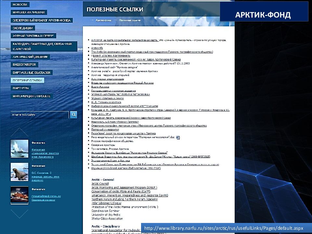Open the Polar Libraries Colloquy link

click(x=106, y=203)
